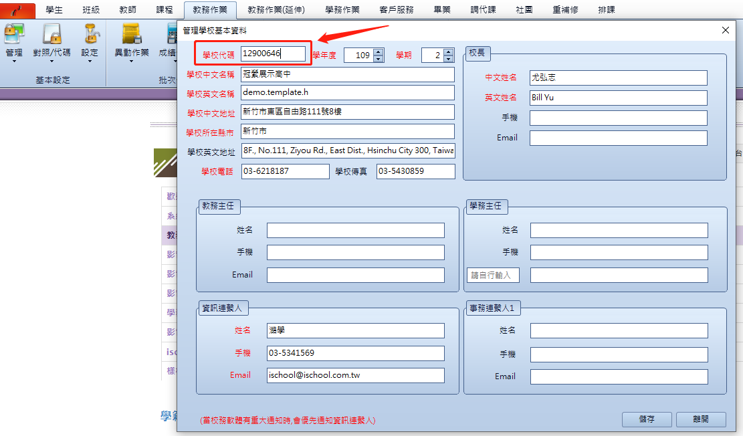Click the 事務連繫人1 姓名 field
Image resolution: width=743 pixels, height=436 pixels.
coord(619,330)
